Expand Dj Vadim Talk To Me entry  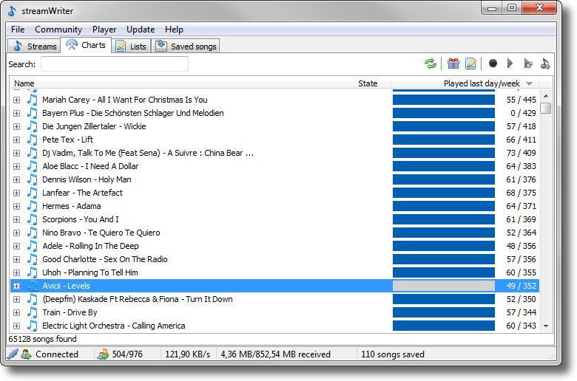coord(16,153)
